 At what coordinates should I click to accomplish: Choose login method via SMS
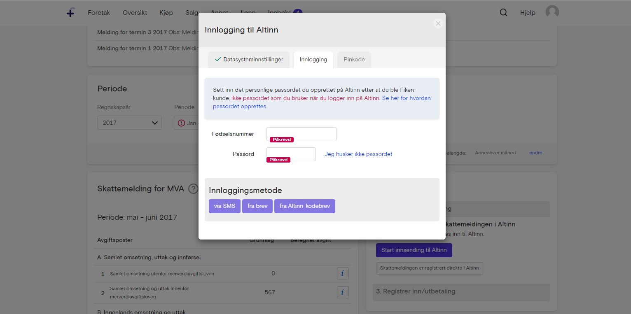(224, 206)
